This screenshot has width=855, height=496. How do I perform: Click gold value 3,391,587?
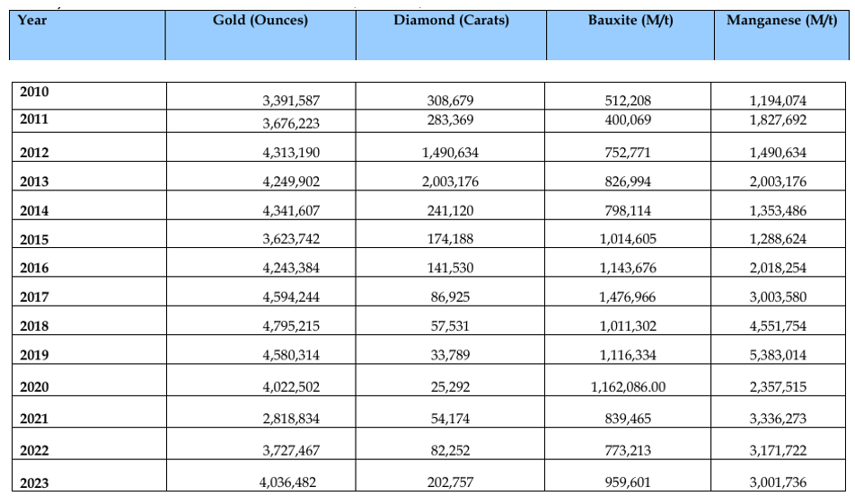pos(289,101)
